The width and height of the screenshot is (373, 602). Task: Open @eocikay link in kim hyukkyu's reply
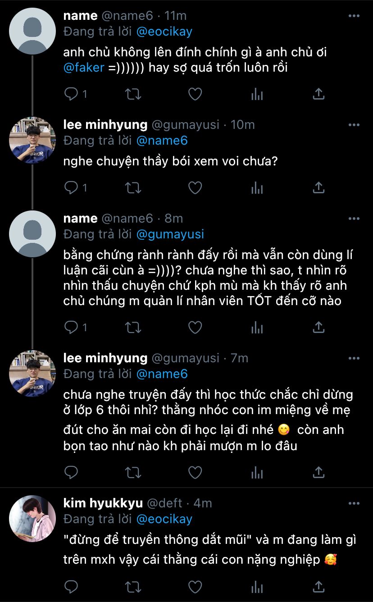click(x=164, y=519)
